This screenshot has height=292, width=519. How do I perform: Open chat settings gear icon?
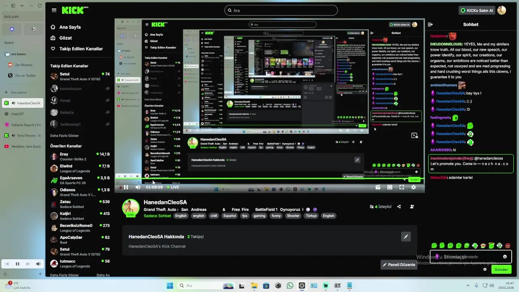pyautogui.click(x=485, y=269)
